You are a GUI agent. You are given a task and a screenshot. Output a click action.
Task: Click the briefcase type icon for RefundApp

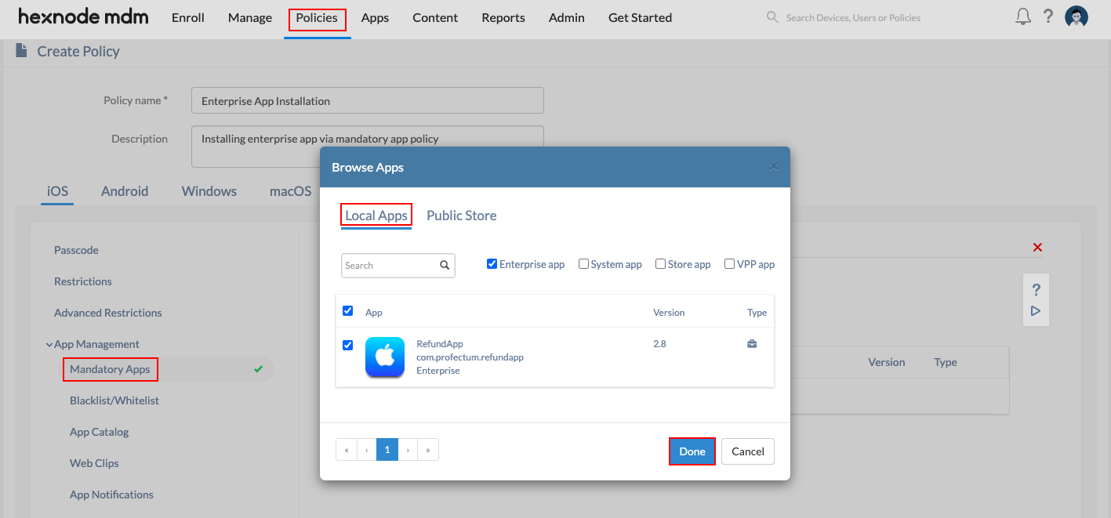pyautogui.click(x=752, y=344)
